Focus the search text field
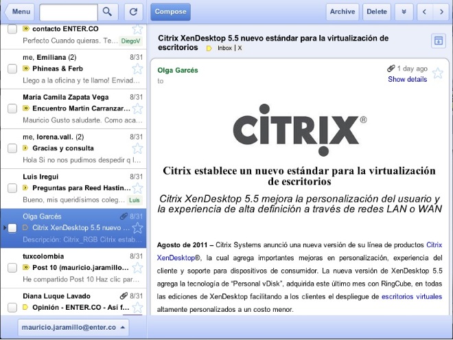453x340 pixels. point(69,12)
